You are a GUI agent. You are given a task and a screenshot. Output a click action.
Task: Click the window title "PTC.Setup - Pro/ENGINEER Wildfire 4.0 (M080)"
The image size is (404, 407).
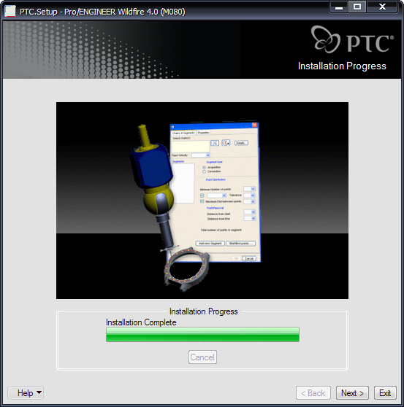tap(102, 12)
